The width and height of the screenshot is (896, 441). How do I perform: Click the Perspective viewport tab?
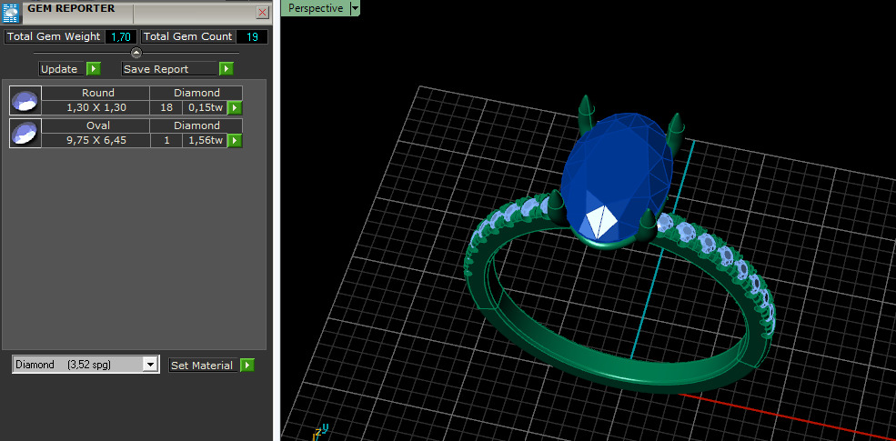pyautogui.click(x=316, y=8)
